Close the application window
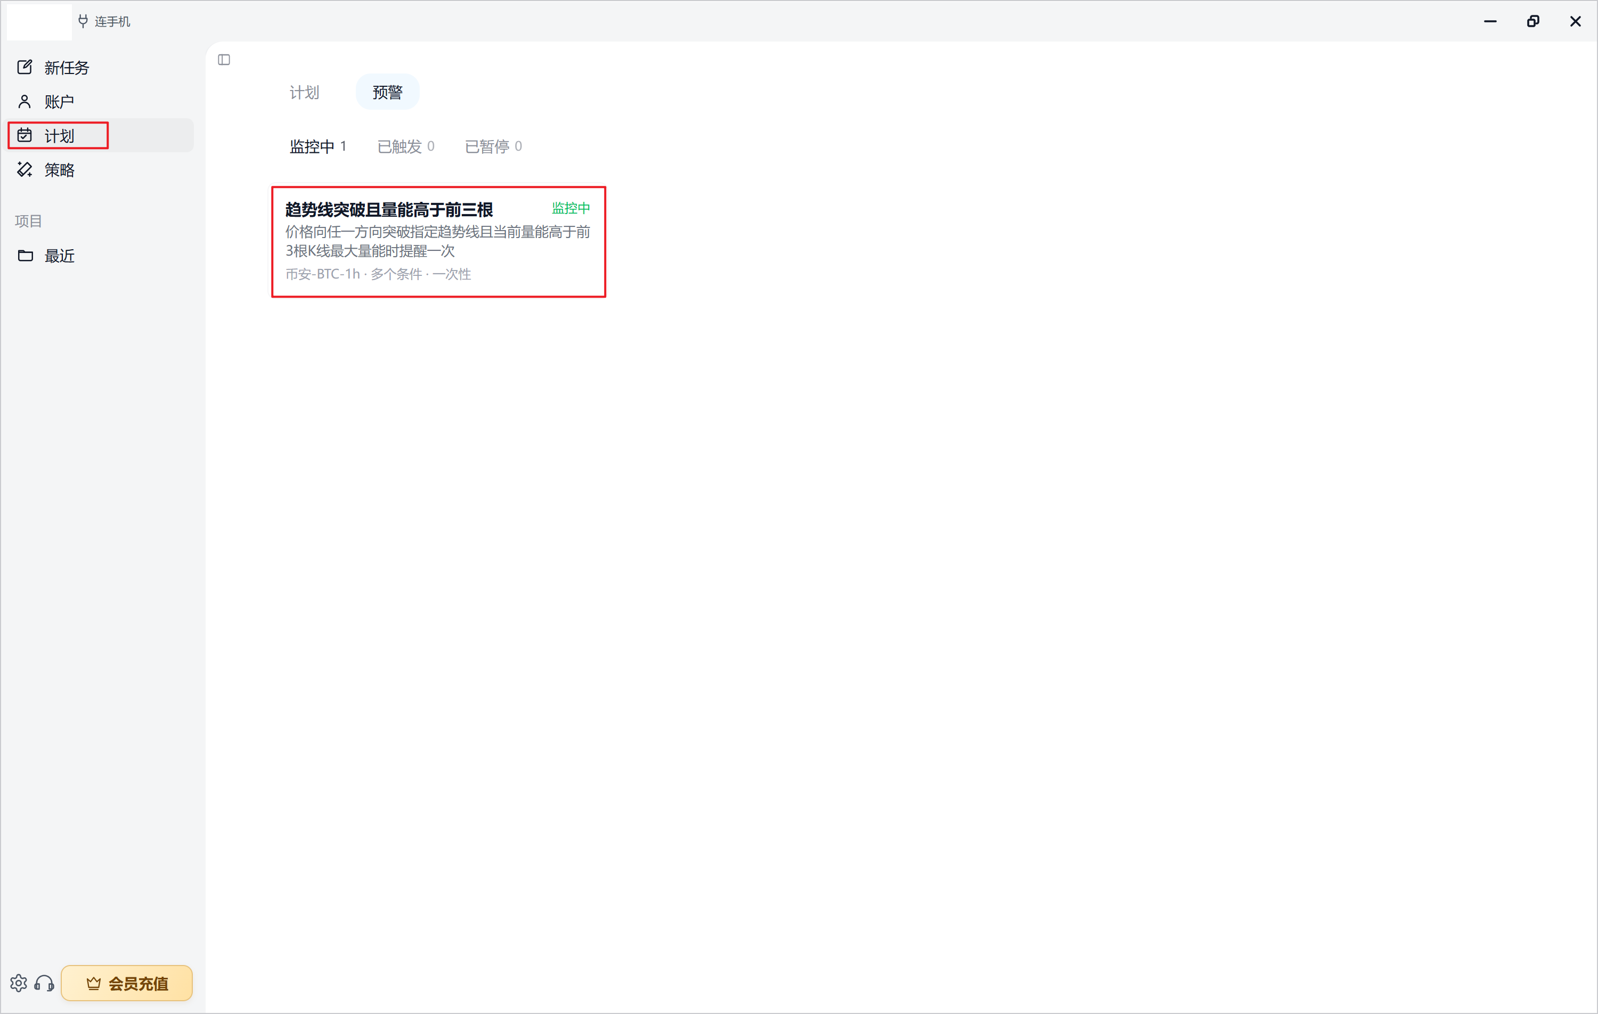Viewport: 1598px width, 1014px height. pyautogui.click(x=1576, y=21)
